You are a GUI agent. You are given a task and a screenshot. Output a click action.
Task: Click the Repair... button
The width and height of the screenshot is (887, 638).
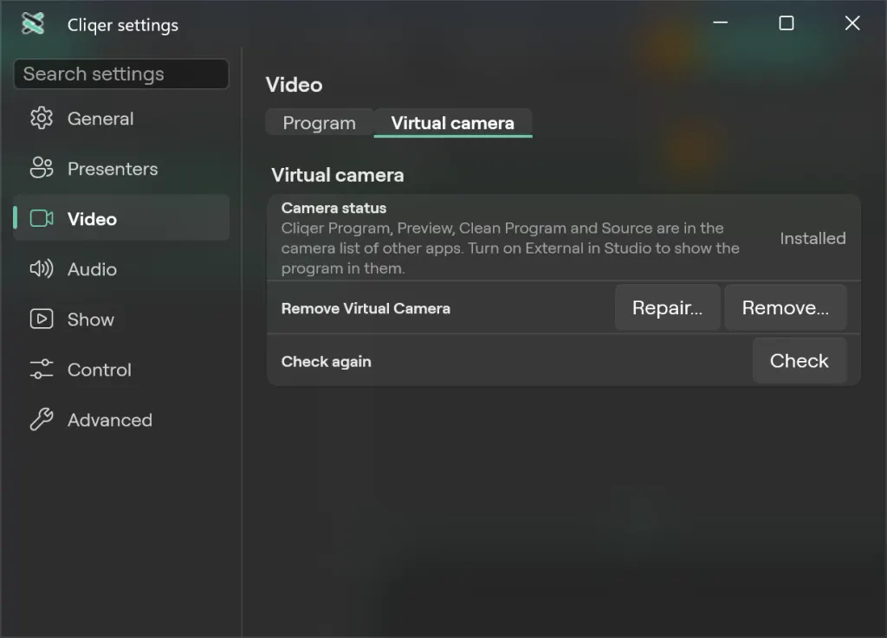pos(668,307)
